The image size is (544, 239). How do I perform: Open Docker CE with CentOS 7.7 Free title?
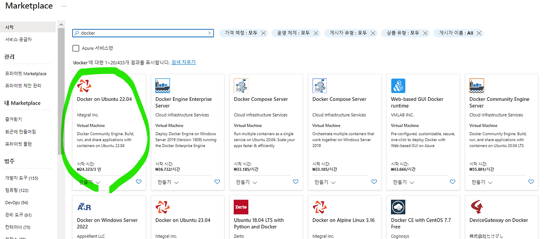[421, 223]
